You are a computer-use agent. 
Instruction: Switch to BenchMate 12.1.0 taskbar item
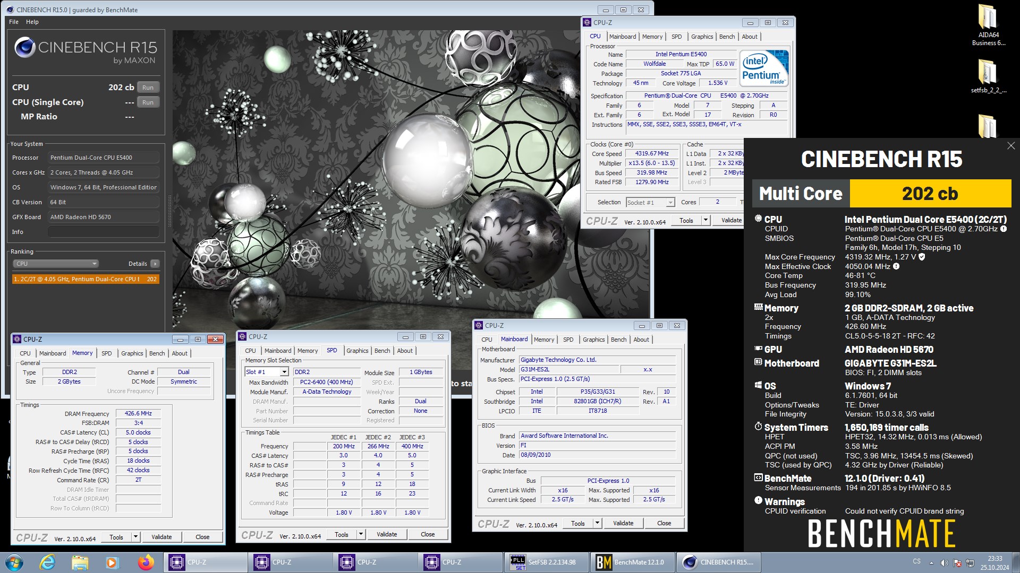(632, 562)
